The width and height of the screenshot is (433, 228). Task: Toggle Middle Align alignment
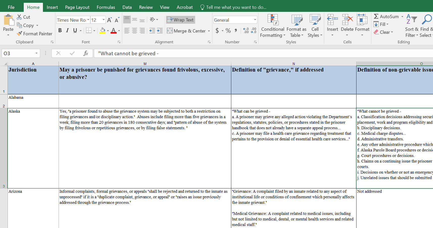[x=135, y=20]
